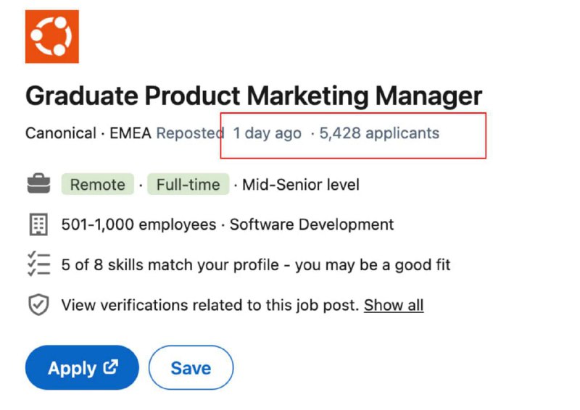Save this job posting
Viewport: 580px width, 410px height.
191,367
